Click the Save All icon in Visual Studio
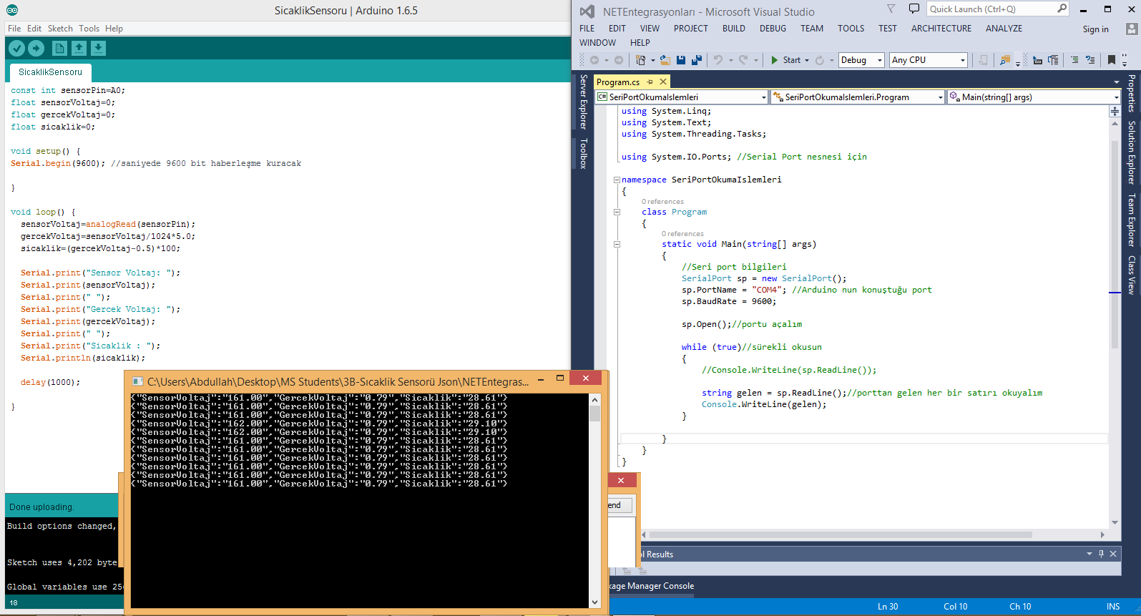The width and height of the screenshot is (1141, 616). [697, 60]
